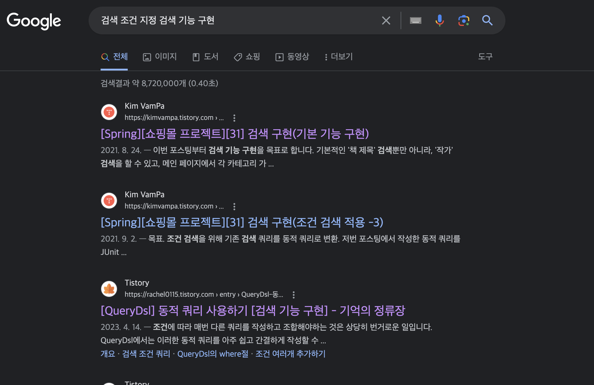
Task: Open the 검색 구현(기본 기능 구현) result link
Action: click(x=235, y=134)
